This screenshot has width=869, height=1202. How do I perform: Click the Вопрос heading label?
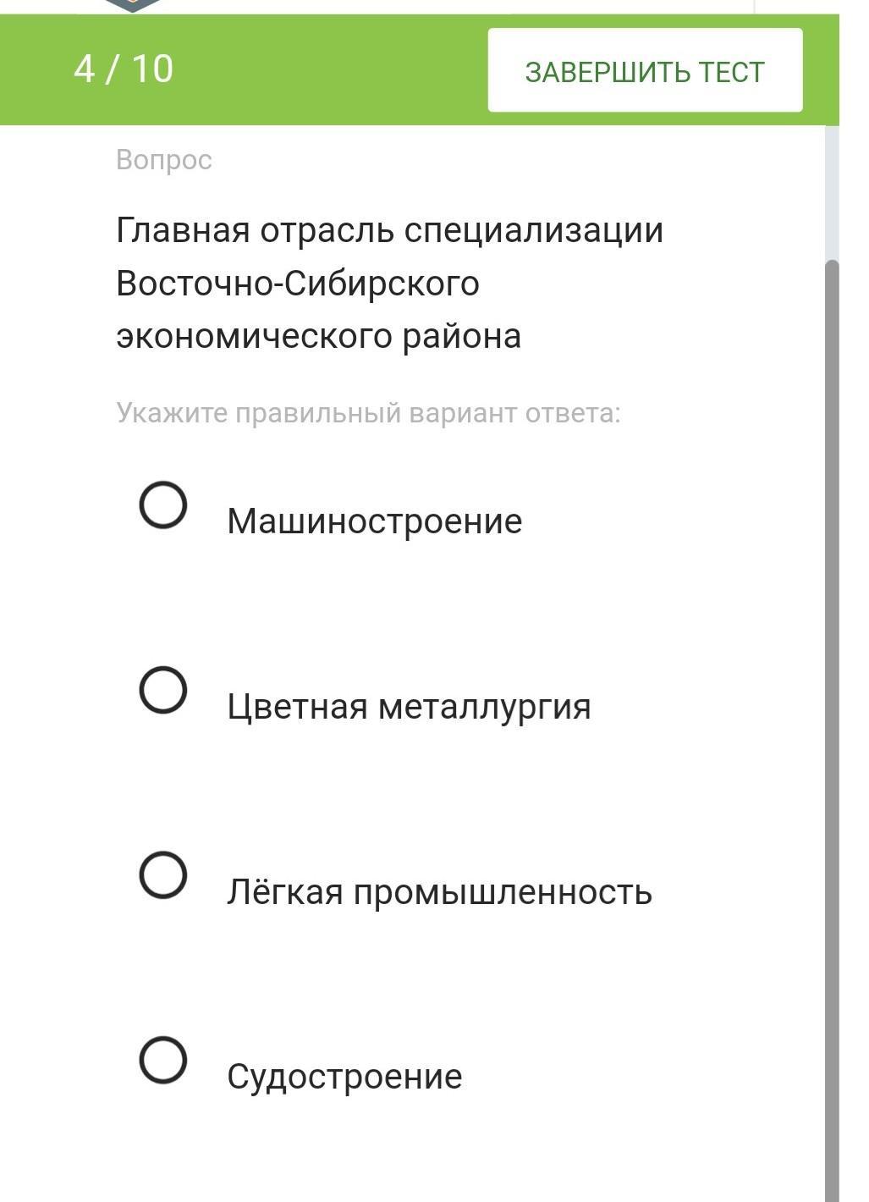(164, 160)
